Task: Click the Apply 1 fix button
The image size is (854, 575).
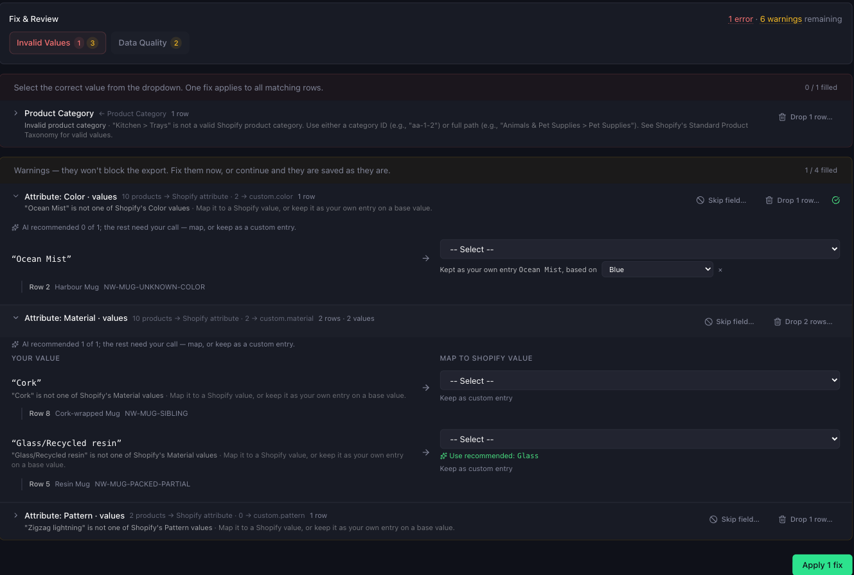Action: coord(822,565)
